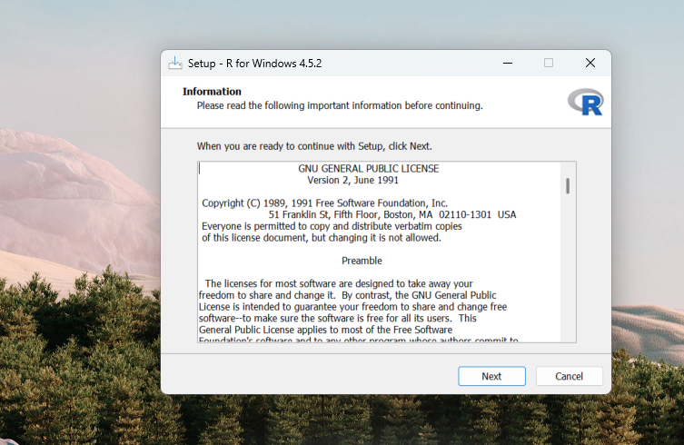Close the R for Windows setup dialog

(x=590, y=64)
